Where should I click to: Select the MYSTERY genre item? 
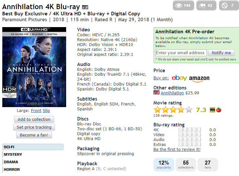13,154
